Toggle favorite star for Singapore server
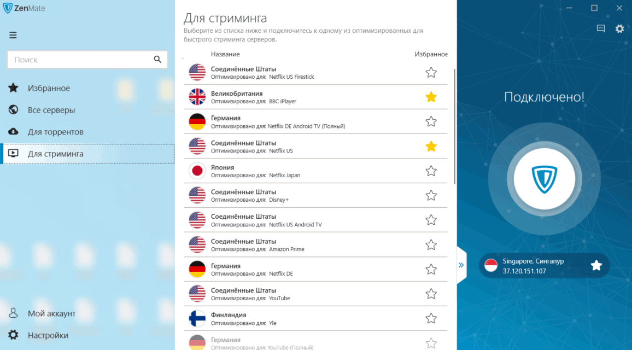The width and height of the screenshot is (632, 350). tap(596, 265)
